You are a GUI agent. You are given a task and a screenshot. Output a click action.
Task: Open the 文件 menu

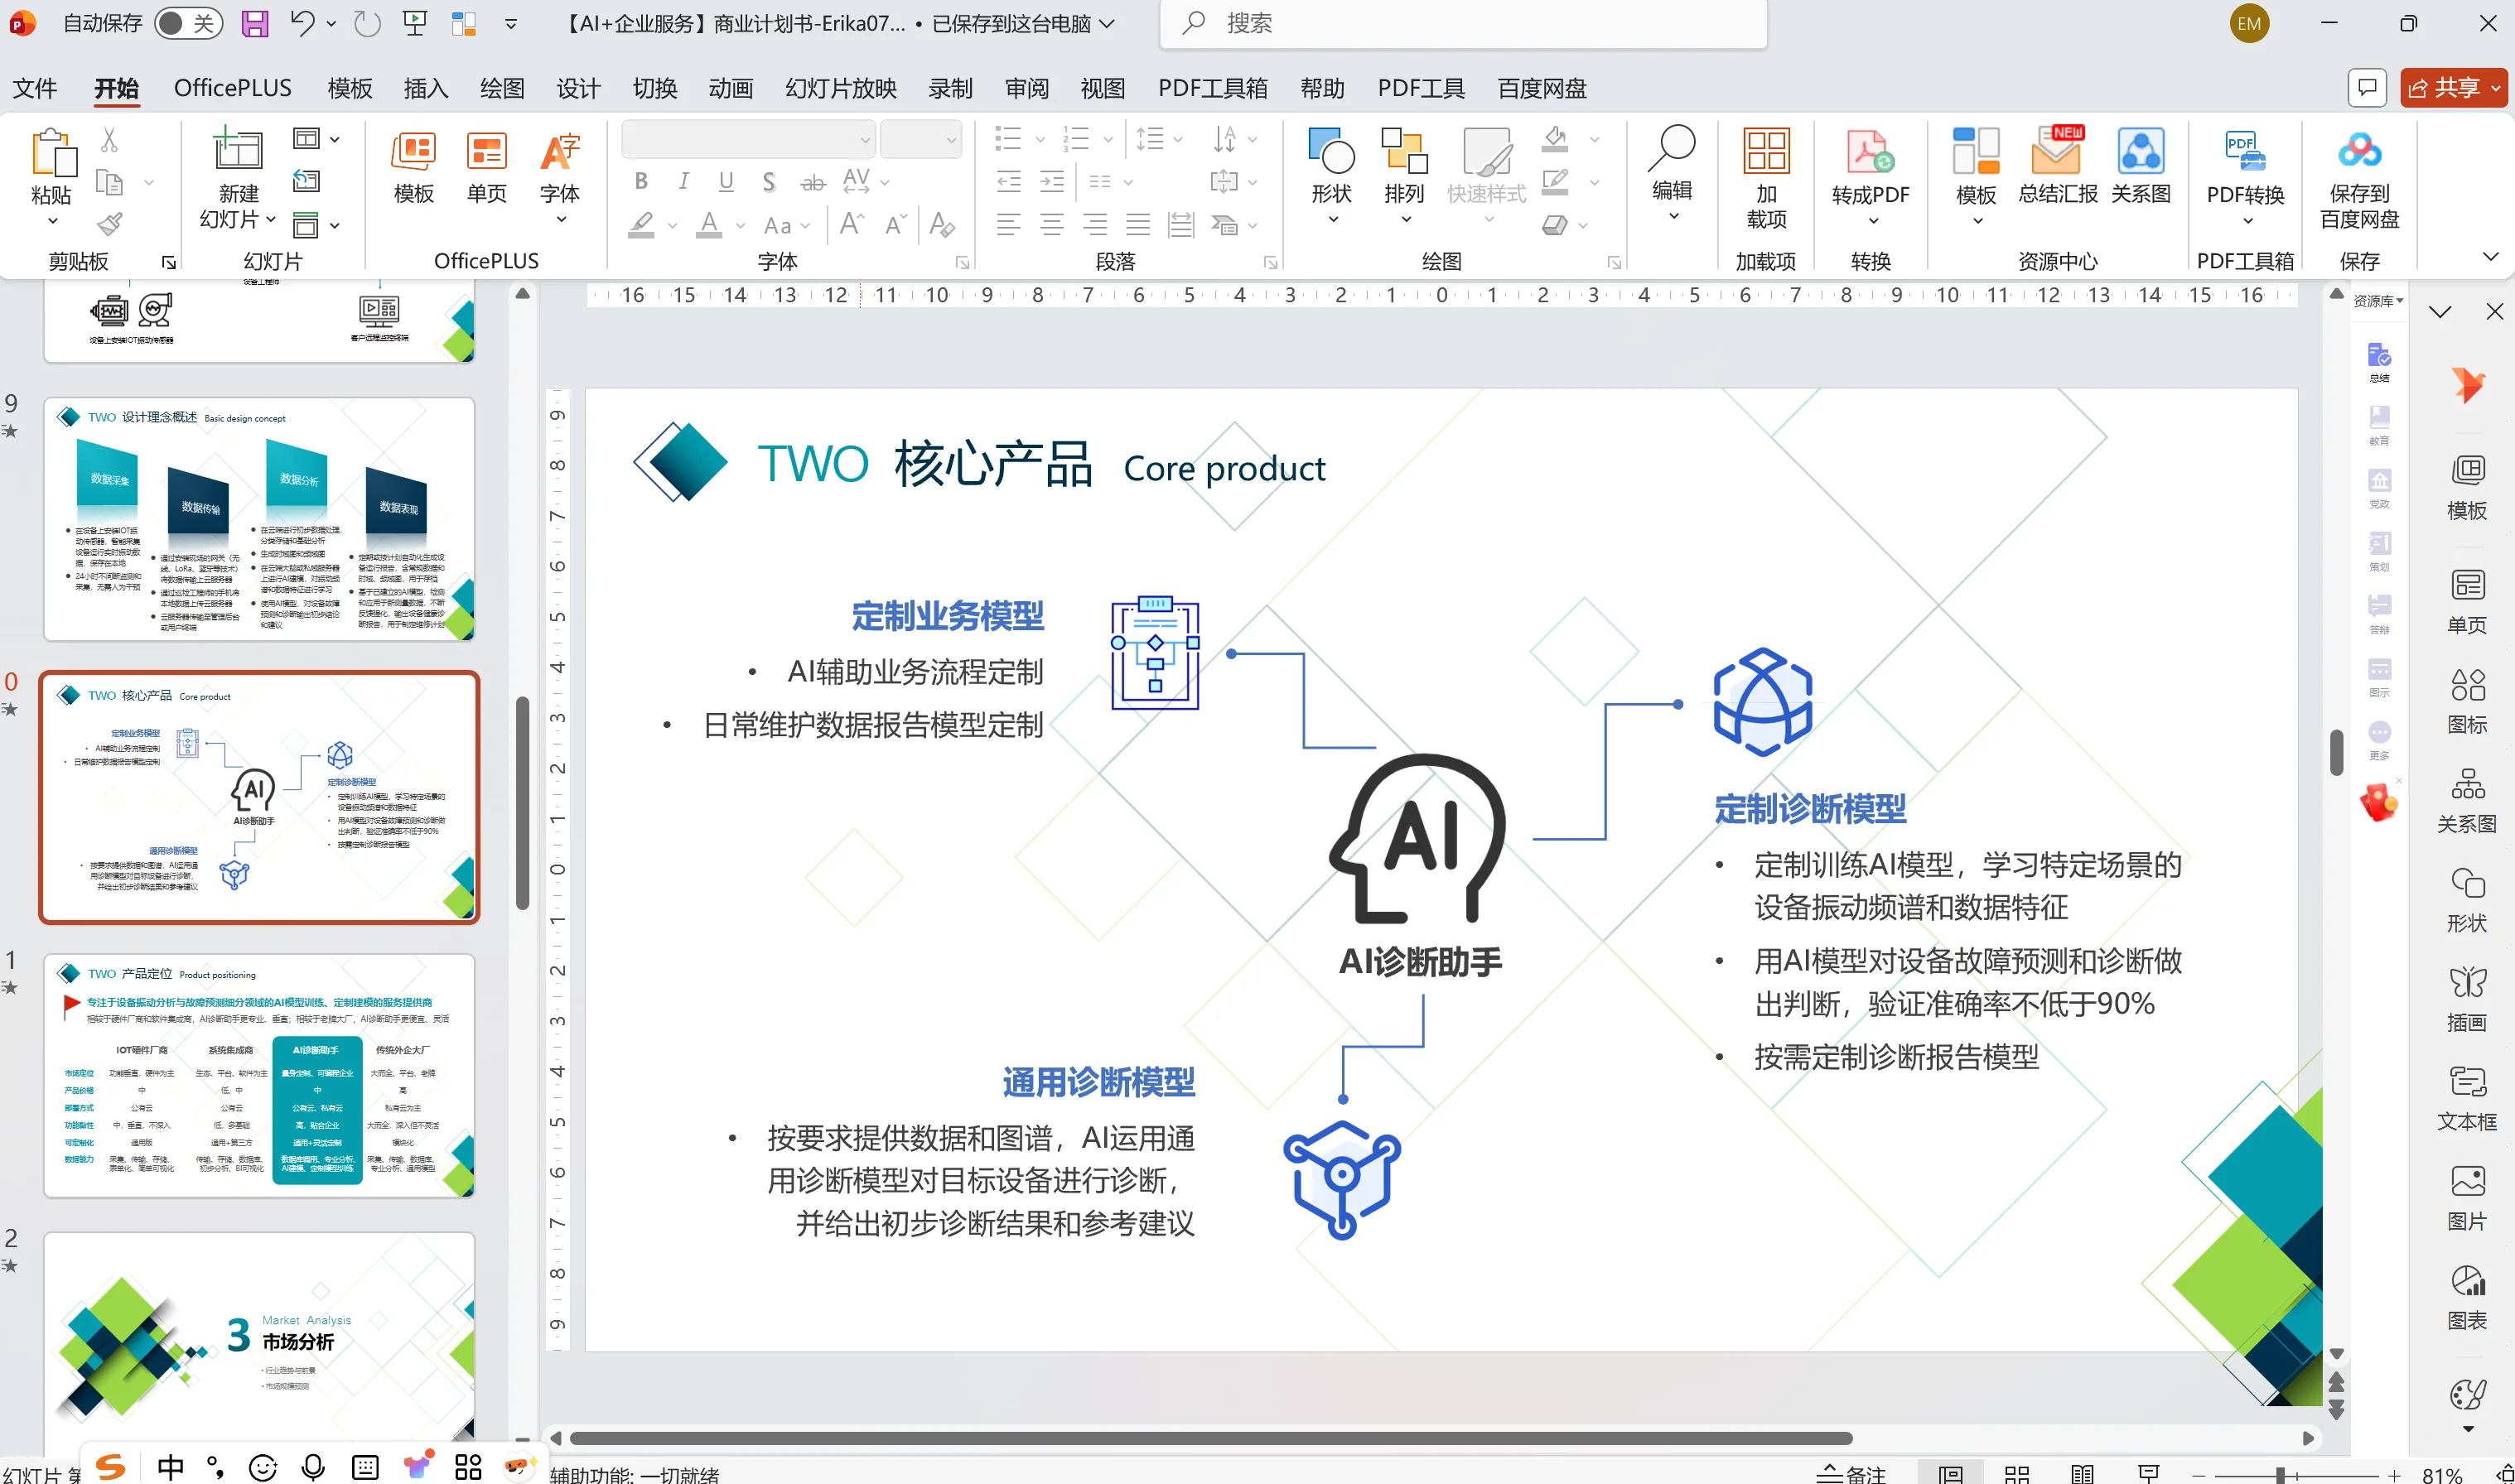click(34, 88)
